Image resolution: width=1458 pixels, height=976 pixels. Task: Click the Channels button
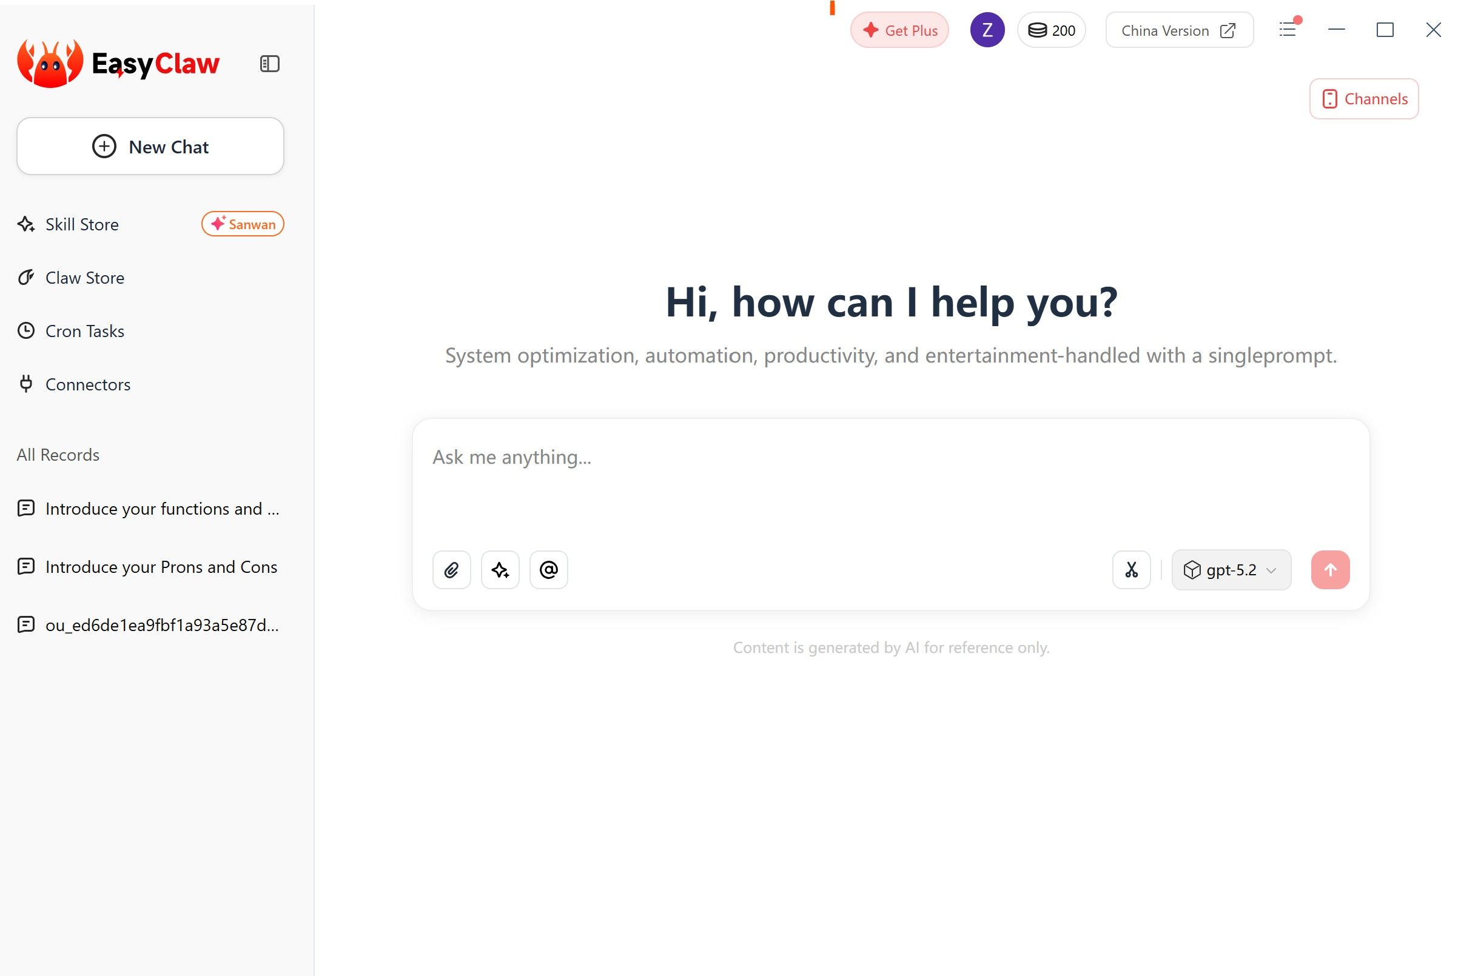[1364, 98]
